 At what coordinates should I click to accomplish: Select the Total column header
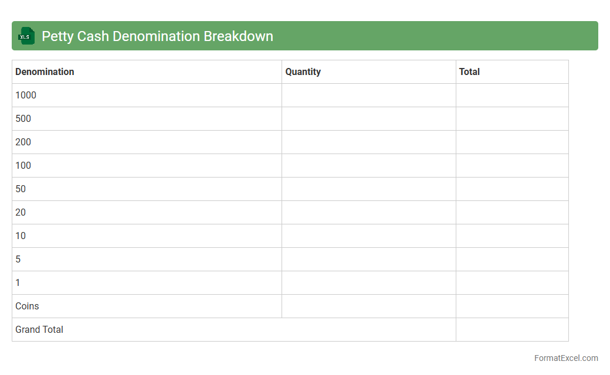[469, 71]
